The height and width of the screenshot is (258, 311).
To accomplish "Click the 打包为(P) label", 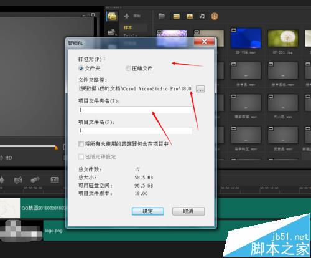I will [91, 59].
